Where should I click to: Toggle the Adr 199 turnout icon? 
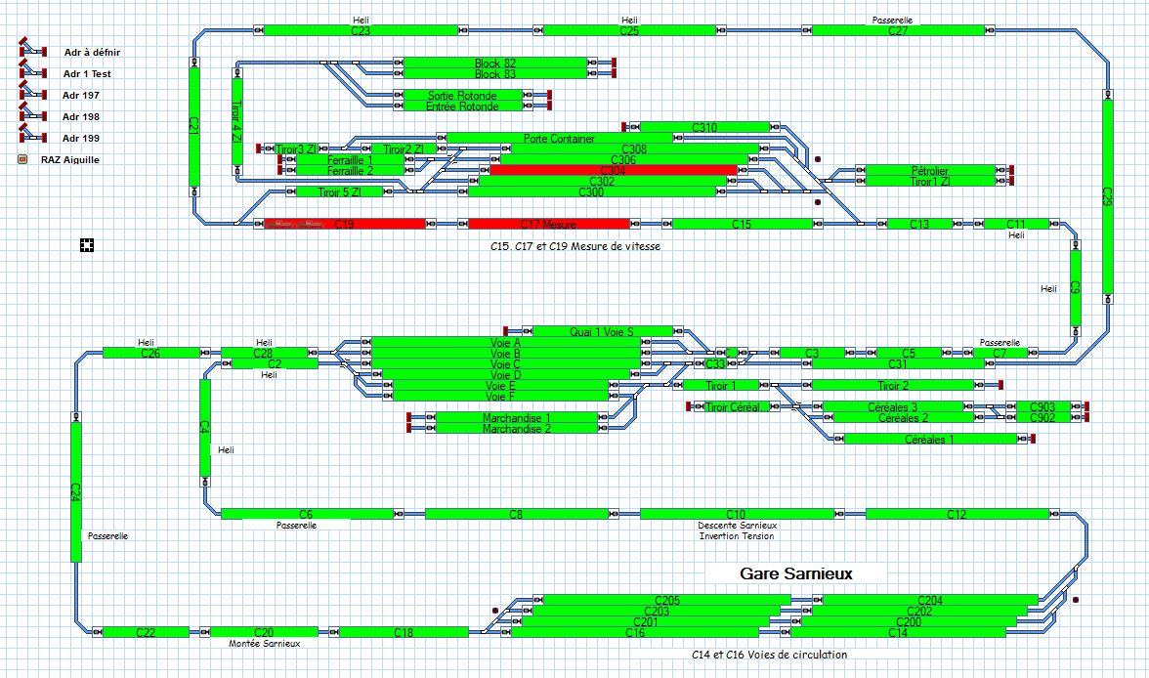pyautogui.click(x=31, y=138)
